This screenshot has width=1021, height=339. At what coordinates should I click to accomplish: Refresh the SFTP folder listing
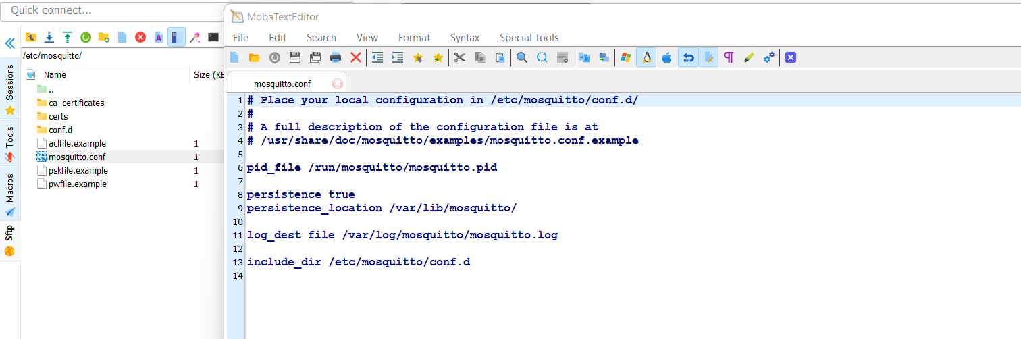(x=86, y=37)
